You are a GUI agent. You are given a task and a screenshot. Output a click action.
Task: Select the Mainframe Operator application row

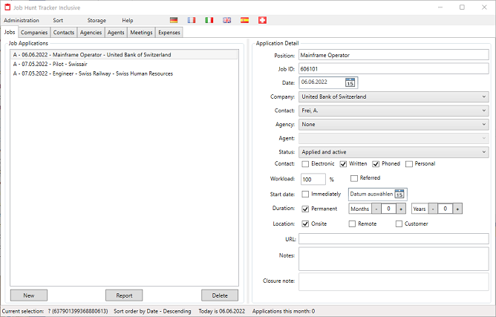[124, 55]
